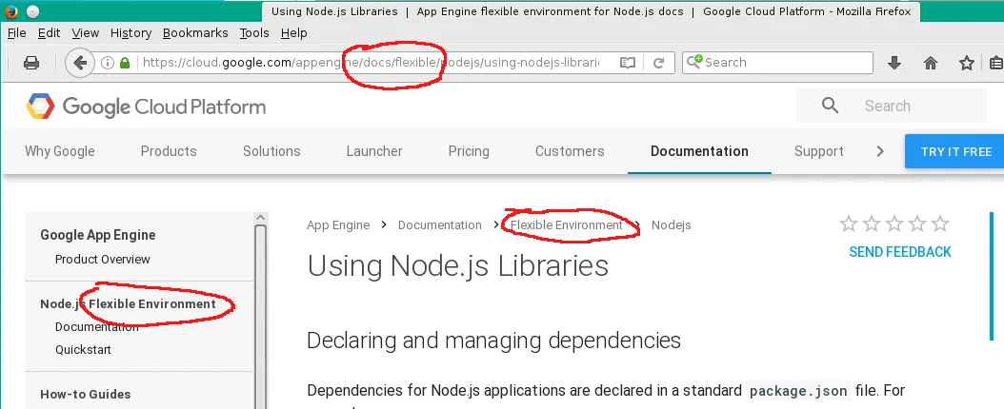Rate page with first star
This screenshot has width=1004, height=409.
click(849, 224)
